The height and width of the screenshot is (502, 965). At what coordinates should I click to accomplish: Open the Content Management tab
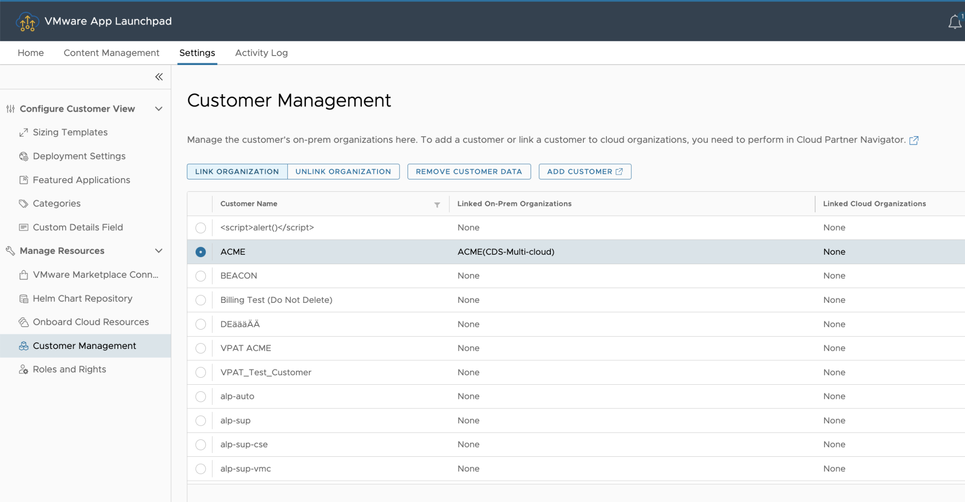[x=111, y=53]
